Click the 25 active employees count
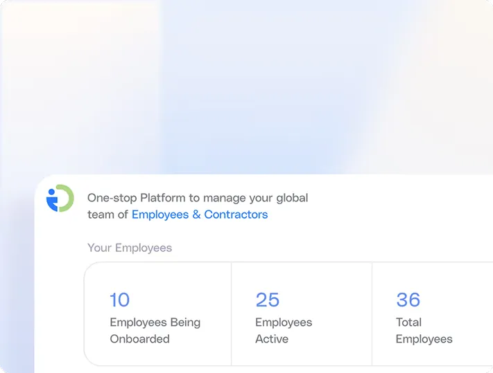Image resolution: width=493 pixels, height=373 pixels. pyautogui.click(x=267, y=300)
